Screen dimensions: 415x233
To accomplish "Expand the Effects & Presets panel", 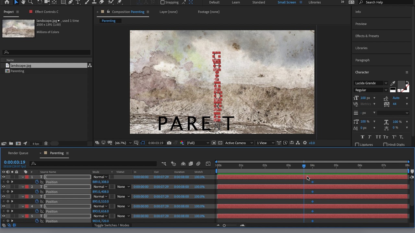I will (367, 36).
